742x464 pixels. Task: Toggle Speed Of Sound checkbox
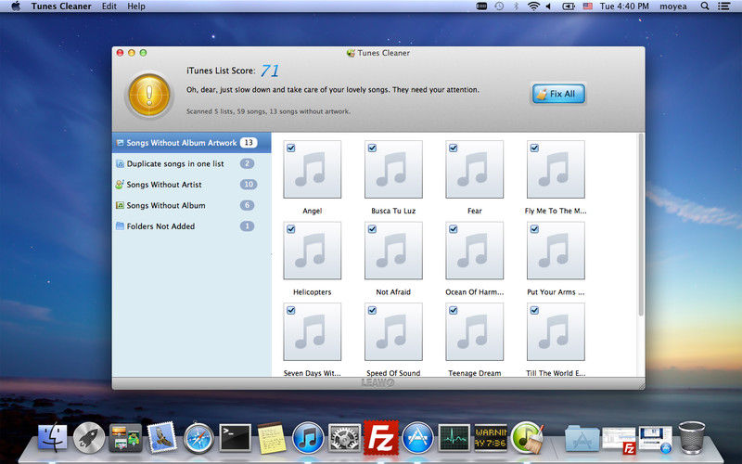373,311
